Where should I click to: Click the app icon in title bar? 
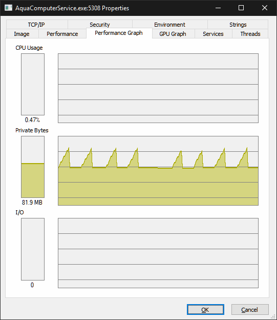[x=8, y=8]
